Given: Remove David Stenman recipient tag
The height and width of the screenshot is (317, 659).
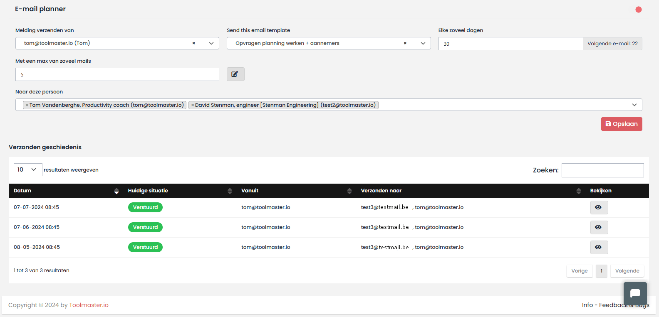Looking at the screenshot, I should tap(192, 105).
